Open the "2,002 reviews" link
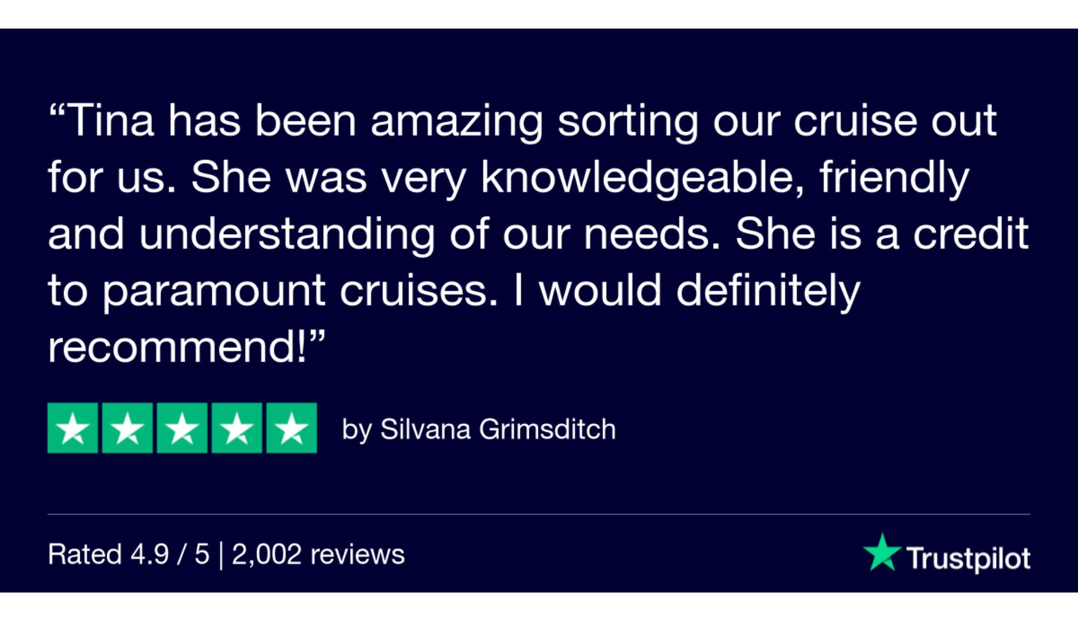Image resolution: width=1078 pixels, height=620 pixels. coord(318,554)
